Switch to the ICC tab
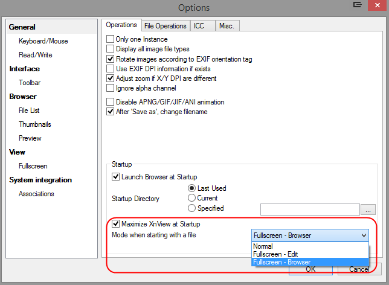Viewport: 389px width, 285px height. (202, 26)
